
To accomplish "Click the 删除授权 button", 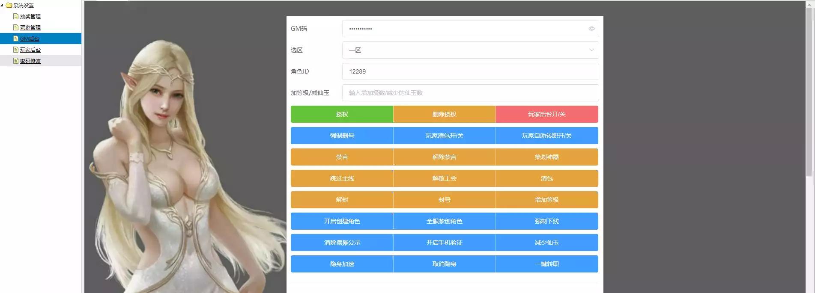I will pyautogui.click(x=445, y=114).
